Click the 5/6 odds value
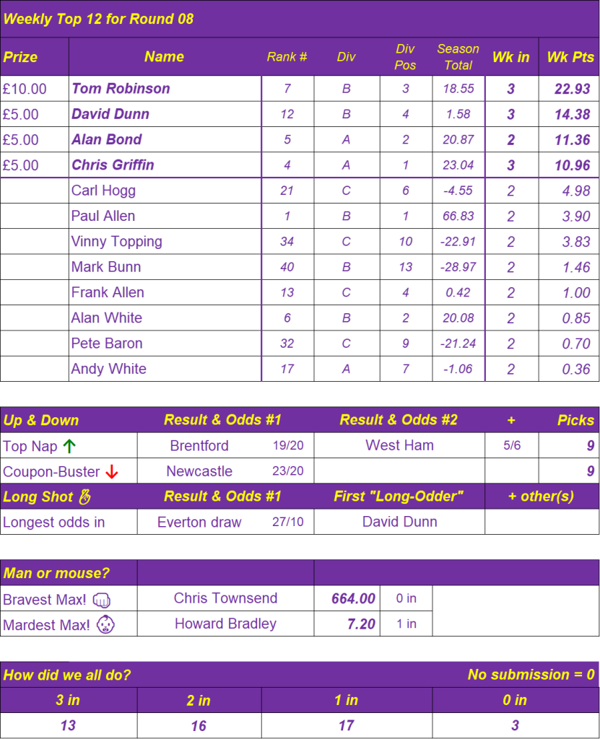This screenshot has width=600, height=739. point(512,445)
